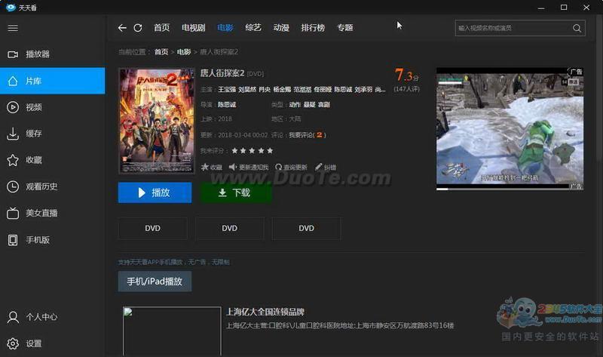Viewport: 603px width, 357px height.
Task: Click the 悬疑 genre link
Action: click(x=309, y=105)
